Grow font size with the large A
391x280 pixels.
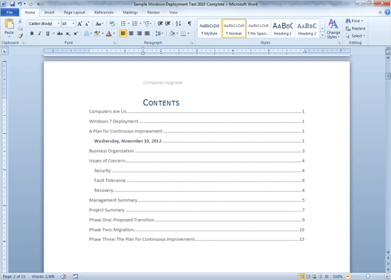80,24
